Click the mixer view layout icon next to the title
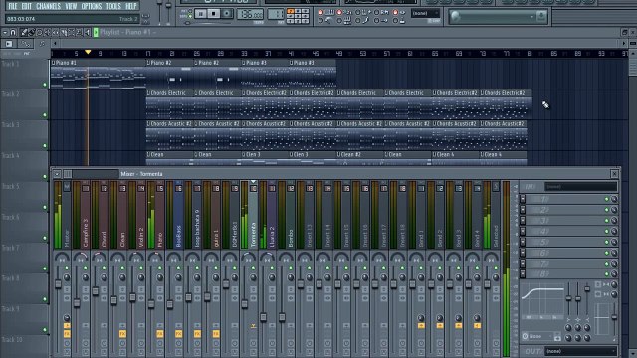Image resolution: width=637 pixels, height=358 pixels. coord(68,174)
